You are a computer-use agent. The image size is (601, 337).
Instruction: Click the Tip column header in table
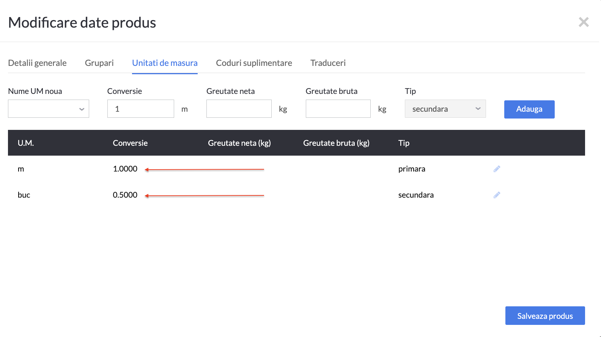(404, 143)
